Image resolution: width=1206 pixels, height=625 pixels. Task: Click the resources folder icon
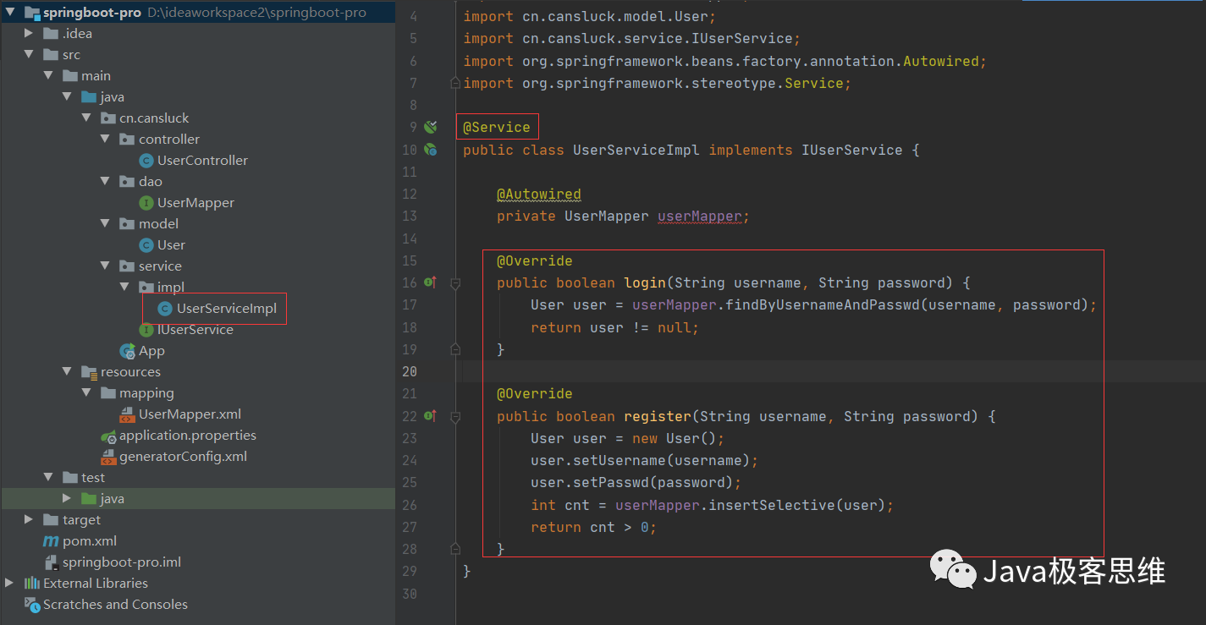click(x=89, y=372)
